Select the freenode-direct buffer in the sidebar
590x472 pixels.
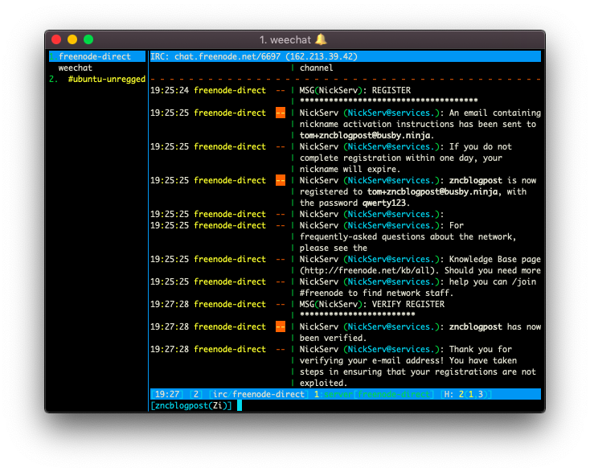click(97, 56)
